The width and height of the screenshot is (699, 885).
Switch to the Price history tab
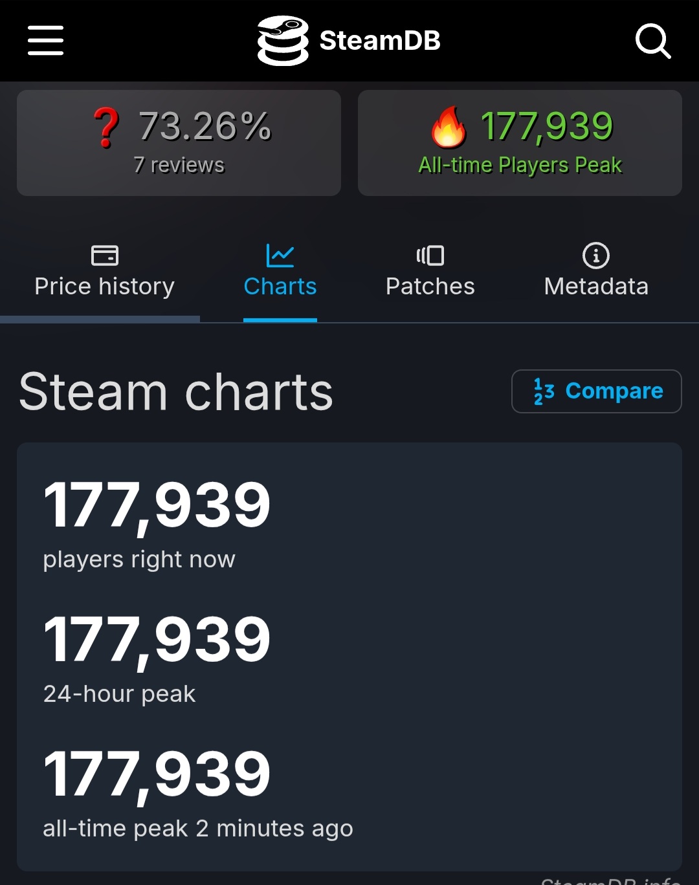(x=105, y=287)
